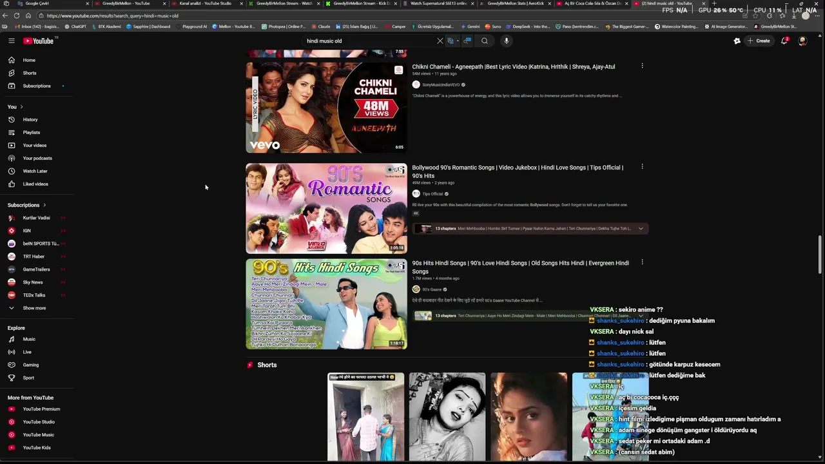Open the Gemini bookmark
Image resolution: width=825 pixels, height=464 pixels.
point(471,26)
